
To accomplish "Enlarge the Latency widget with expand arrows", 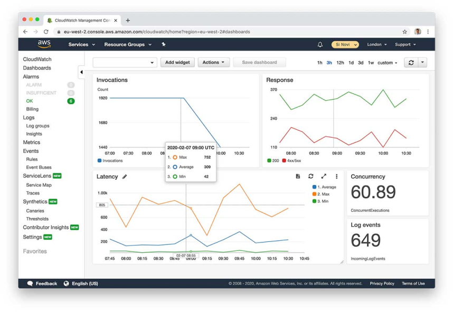I will 323,177.
